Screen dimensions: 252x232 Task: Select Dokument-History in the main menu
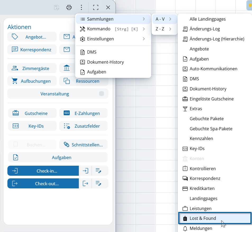point(105,62)
